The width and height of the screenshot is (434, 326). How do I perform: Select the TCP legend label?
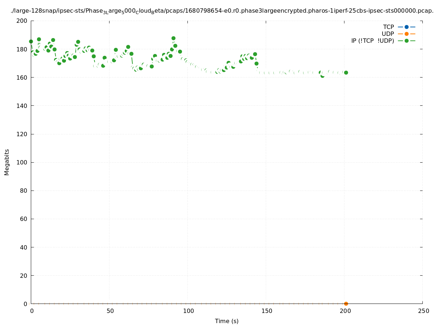(388, 27)
